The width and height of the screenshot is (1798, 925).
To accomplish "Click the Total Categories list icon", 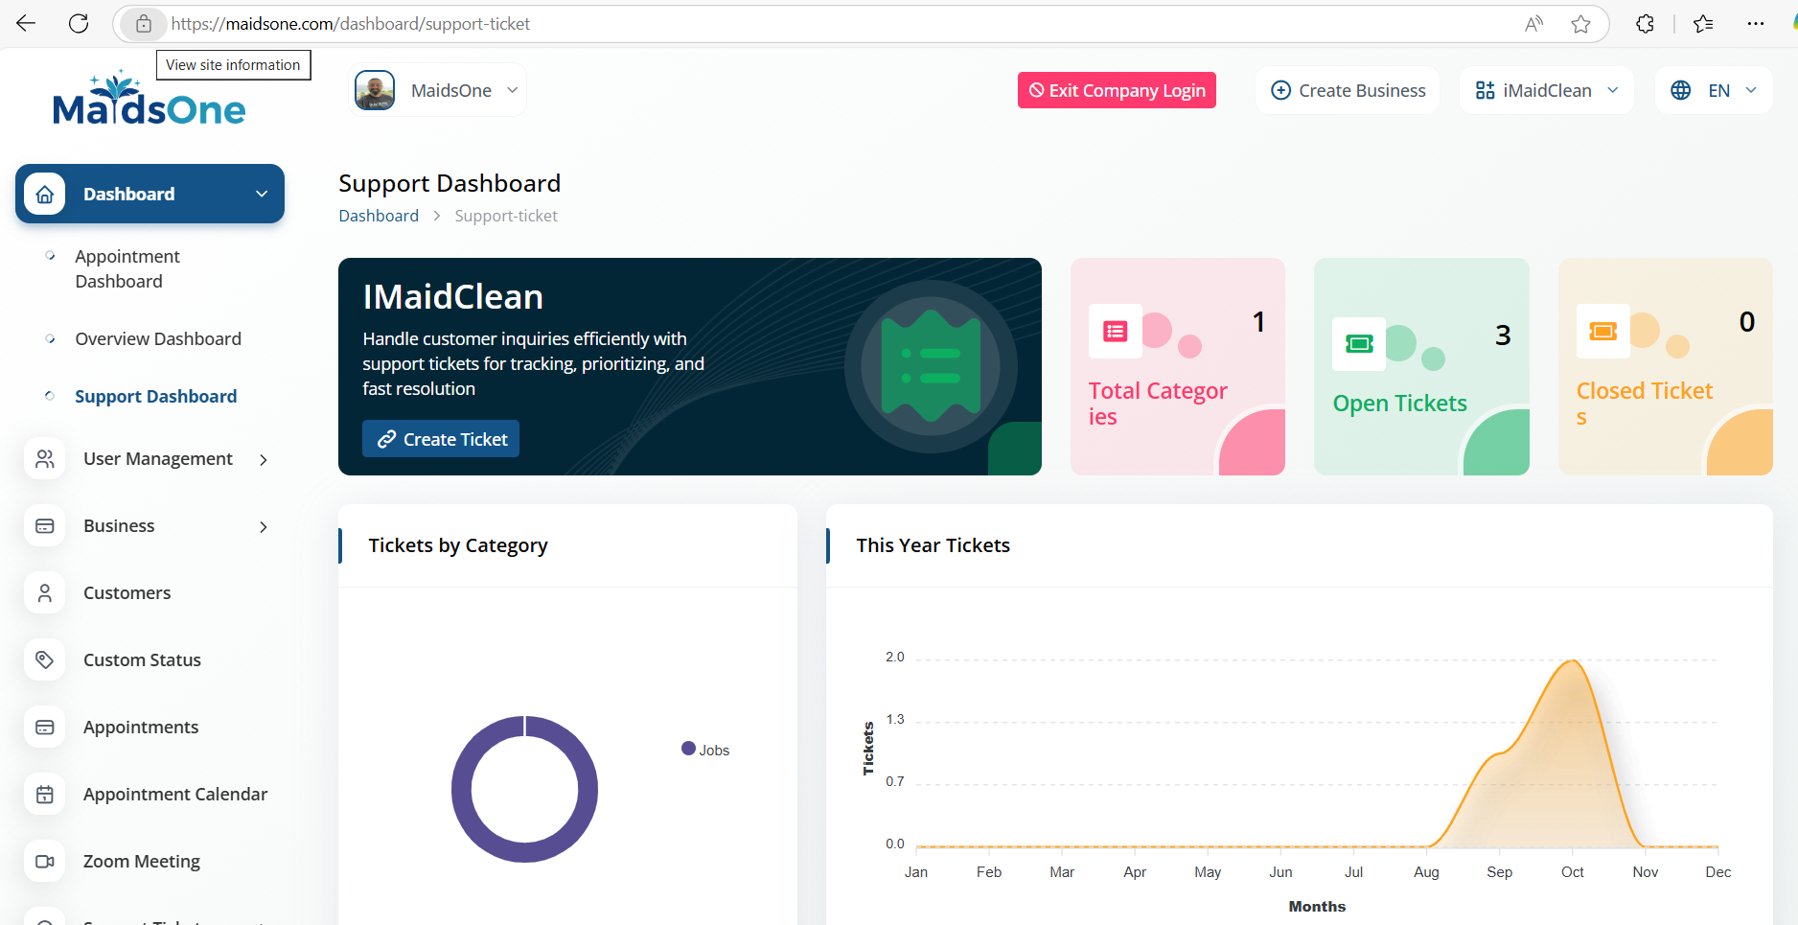I will tap(1116, 332).
